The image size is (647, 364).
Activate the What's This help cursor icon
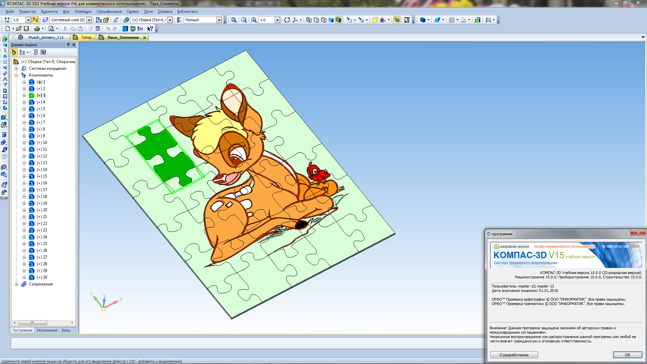[150, 29]
